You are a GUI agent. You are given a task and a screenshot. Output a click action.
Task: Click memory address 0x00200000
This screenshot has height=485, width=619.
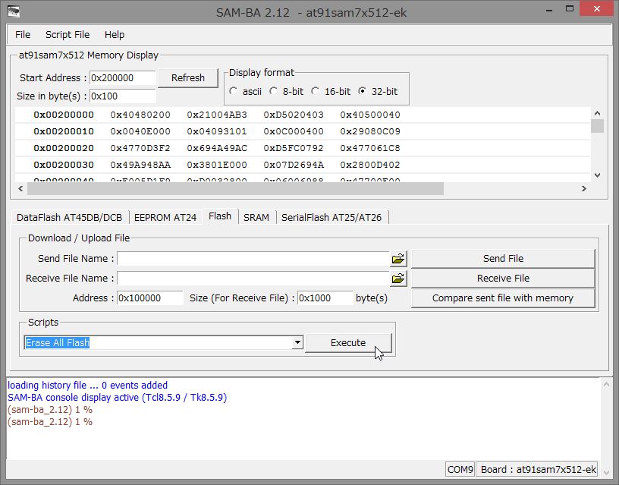tap(64, 115)
